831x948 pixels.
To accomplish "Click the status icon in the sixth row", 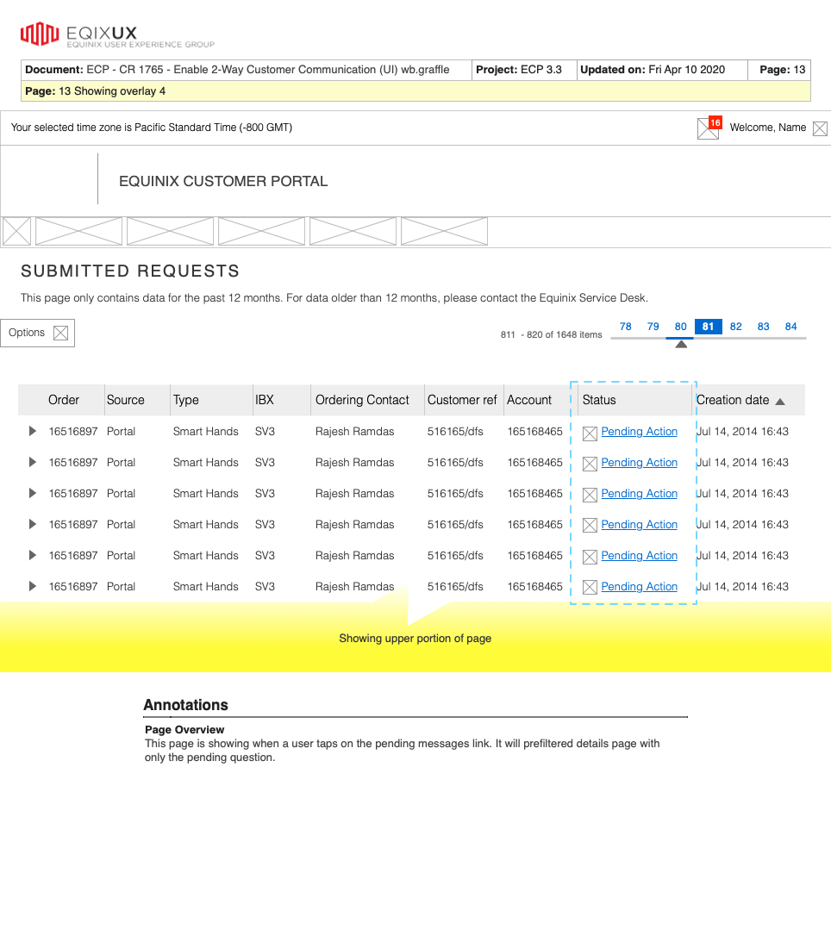I will pyautogui.click(x=590, y=587).
